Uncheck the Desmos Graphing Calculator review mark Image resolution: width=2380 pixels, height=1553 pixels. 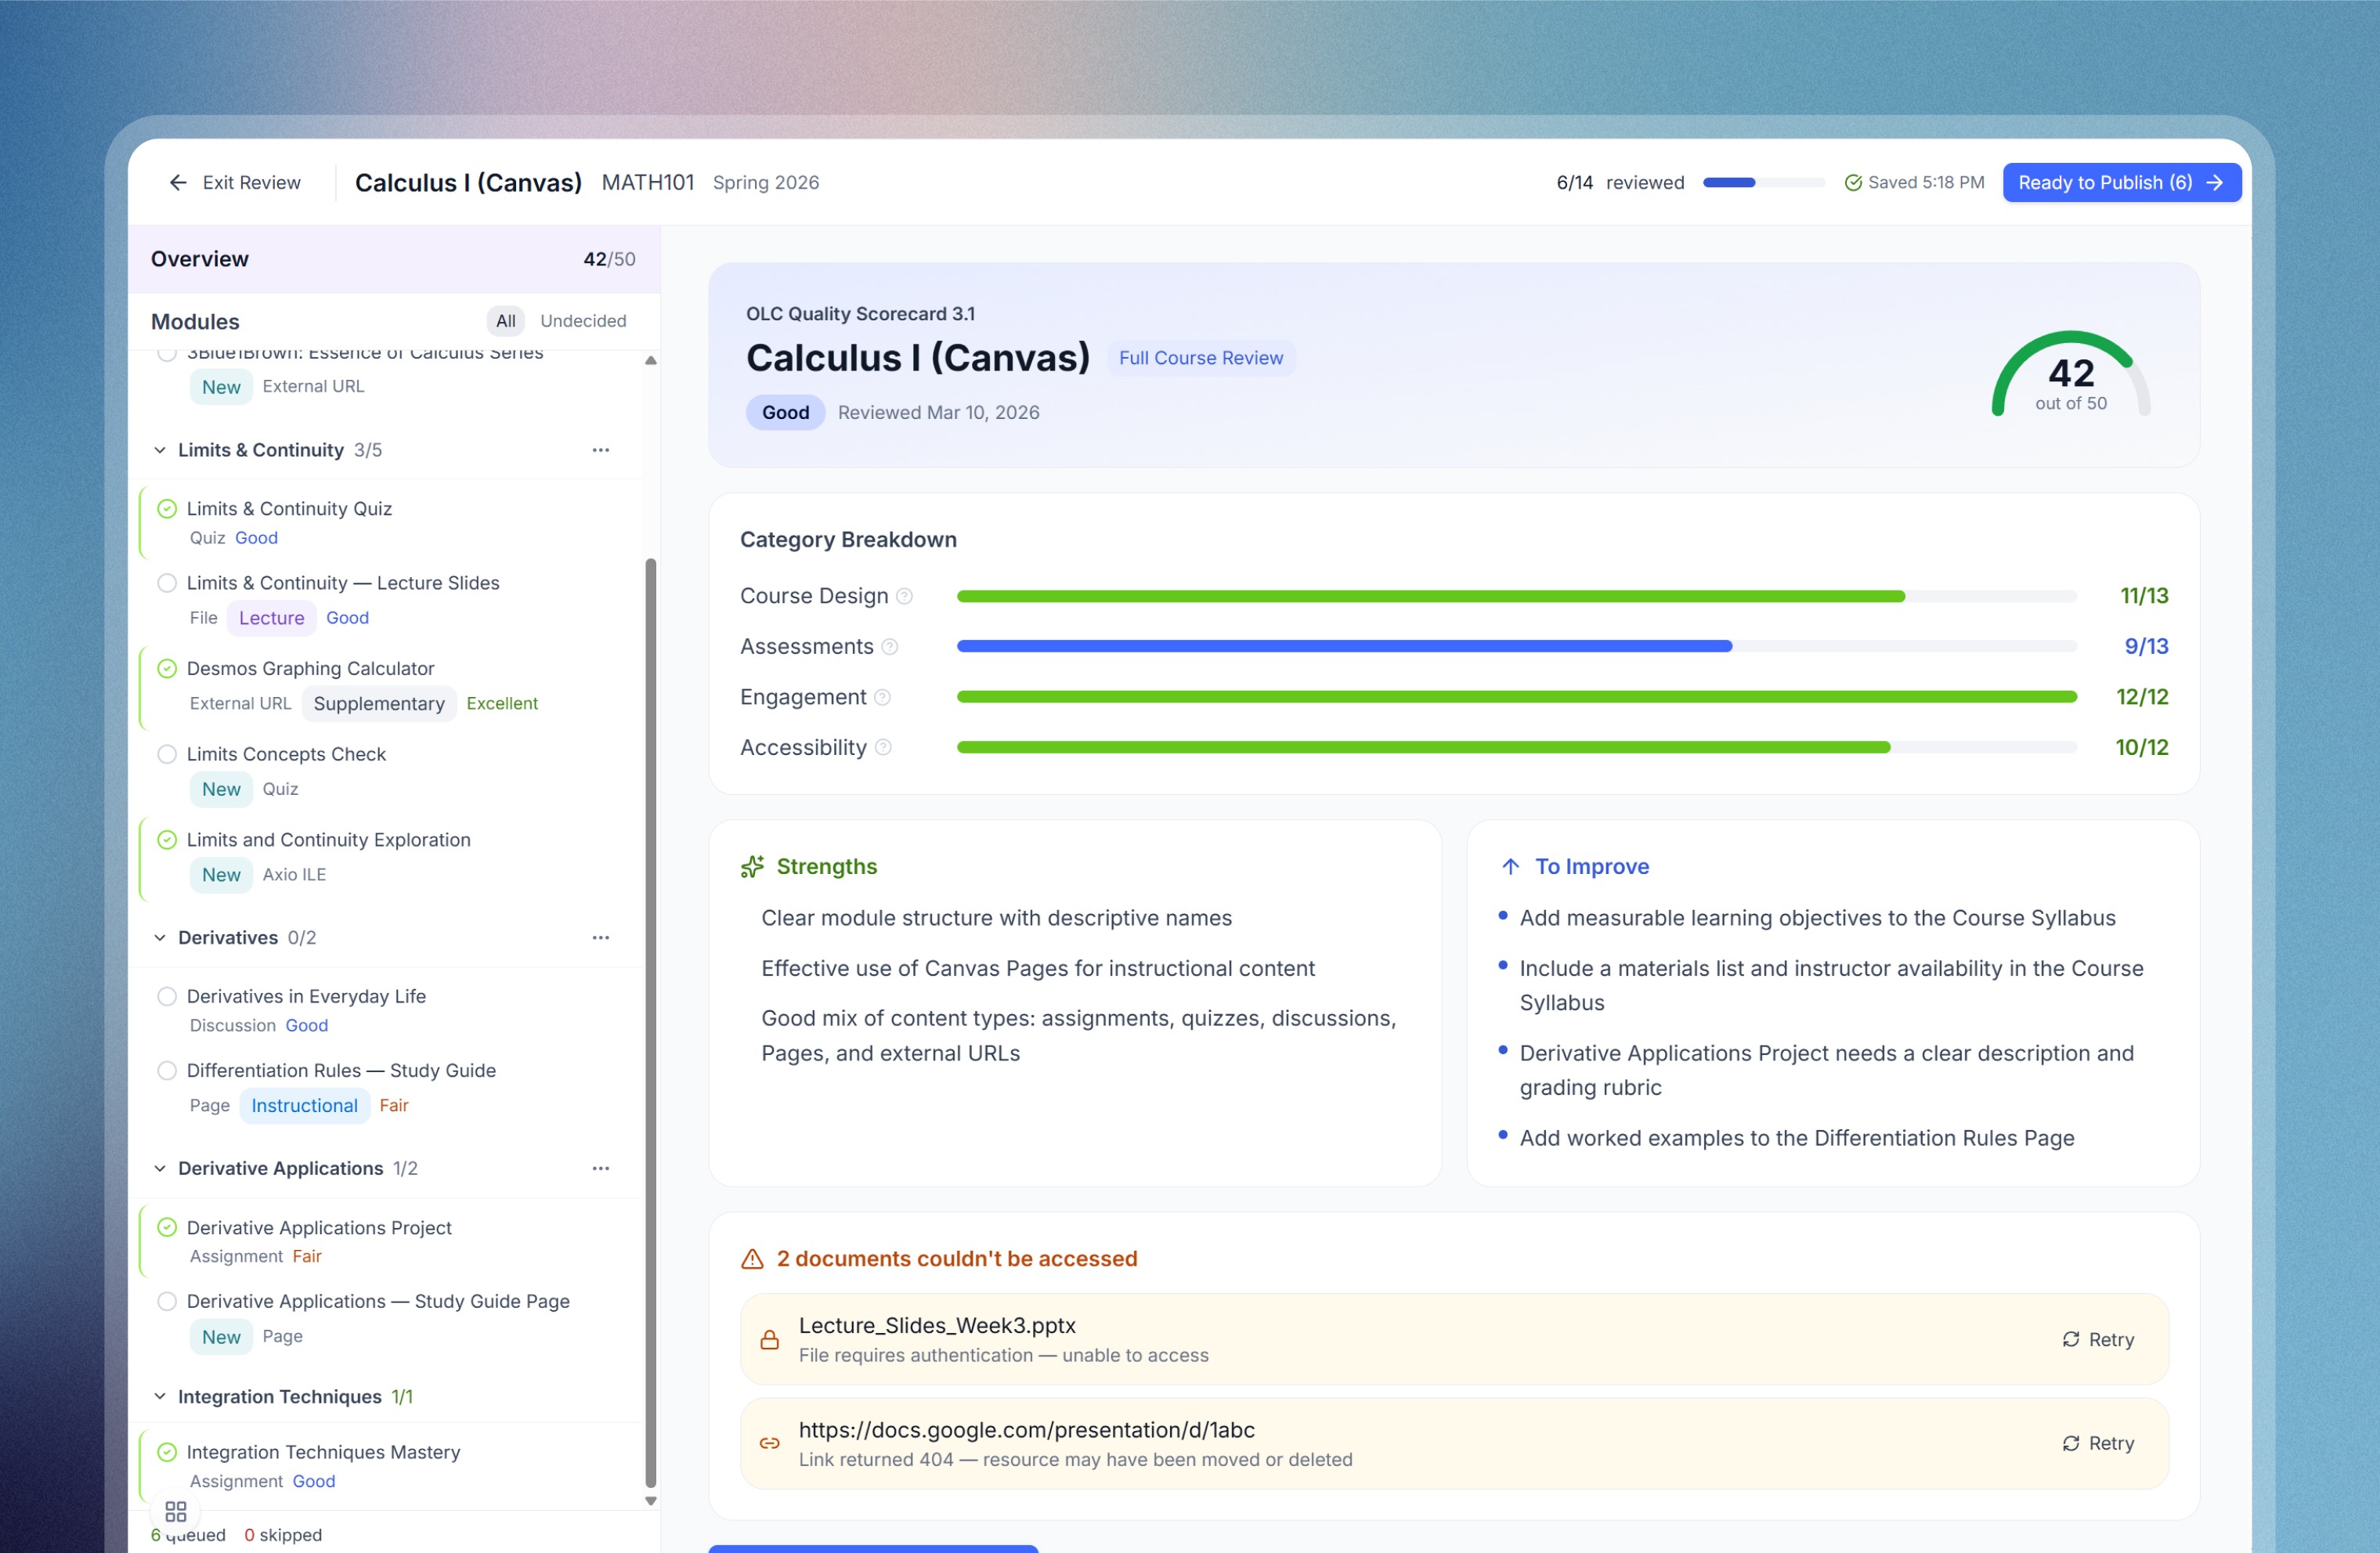tap(167, 668)
